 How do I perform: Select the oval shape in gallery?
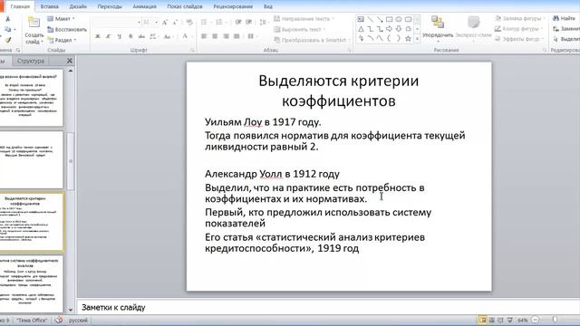(399, 19)
